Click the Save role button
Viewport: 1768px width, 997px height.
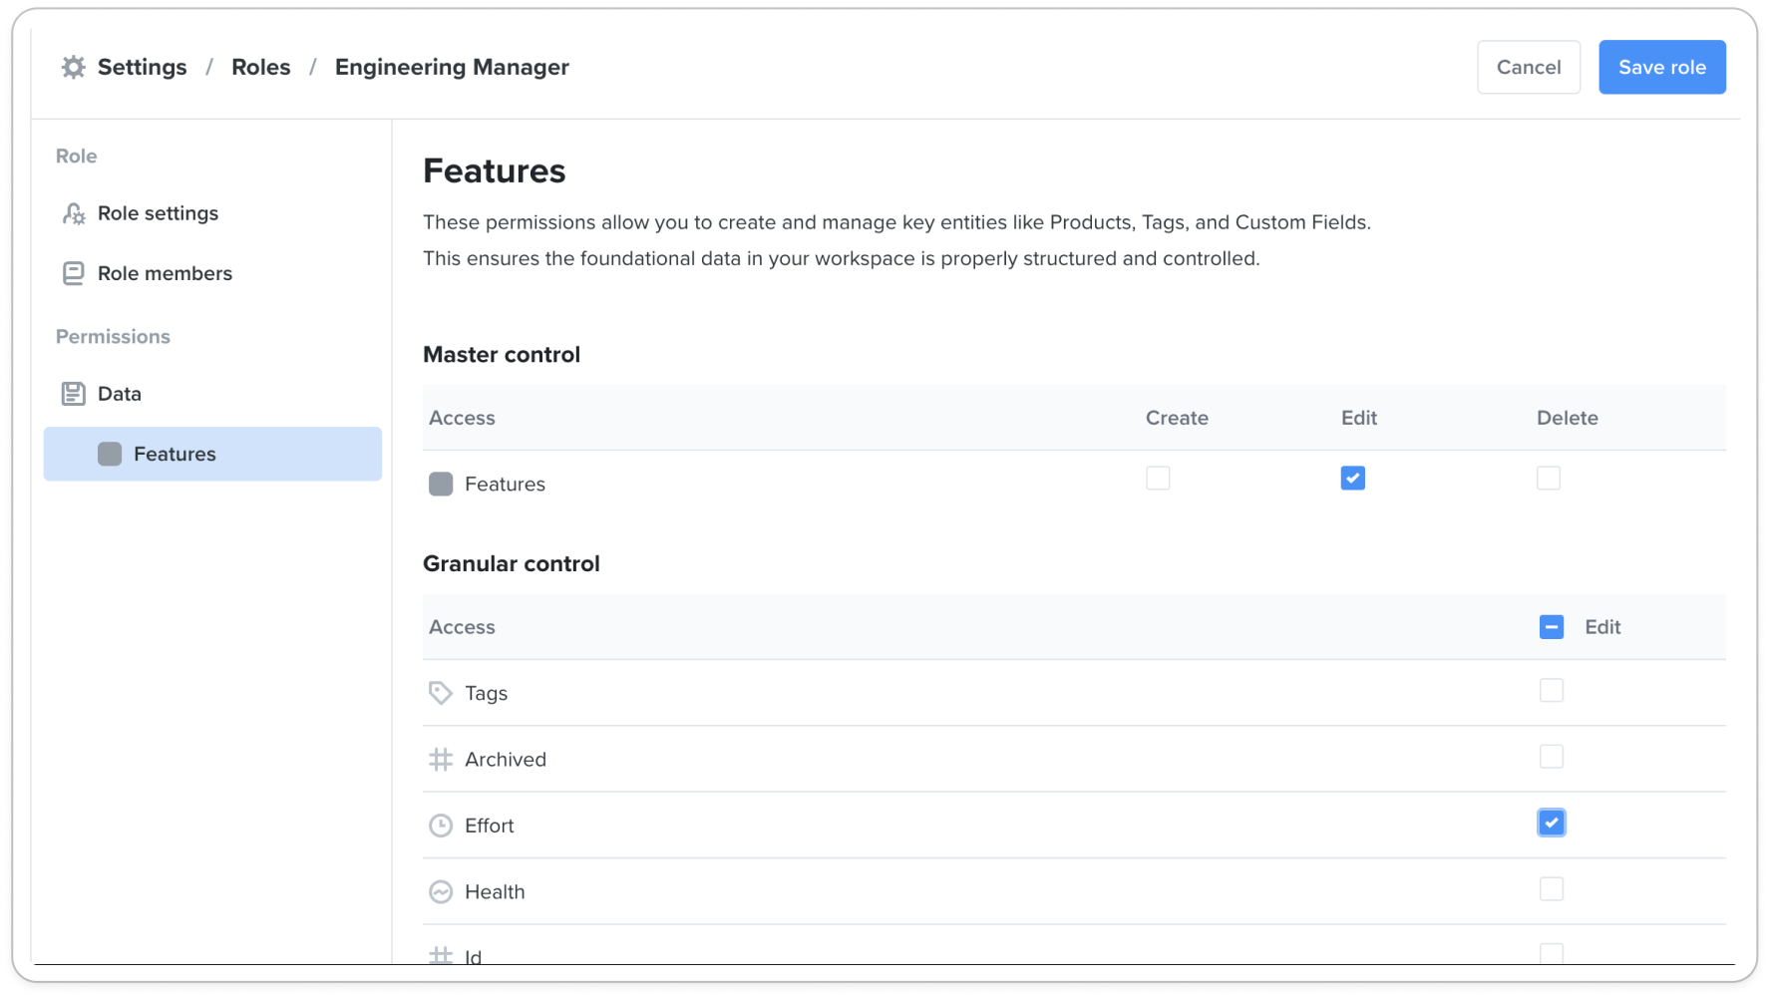(1661, 67)
